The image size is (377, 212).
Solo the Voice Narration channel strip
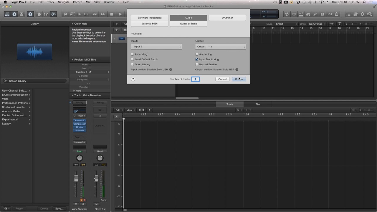83,204
